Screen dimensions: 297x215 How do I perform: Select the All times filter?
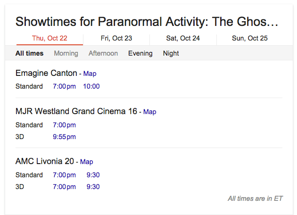click(x=29, y=53)
